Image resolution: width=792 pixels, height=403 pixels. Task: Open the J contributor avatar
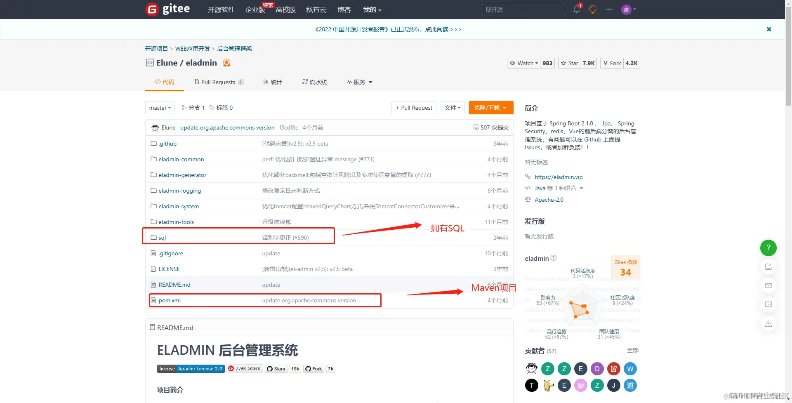coord(613,385)
